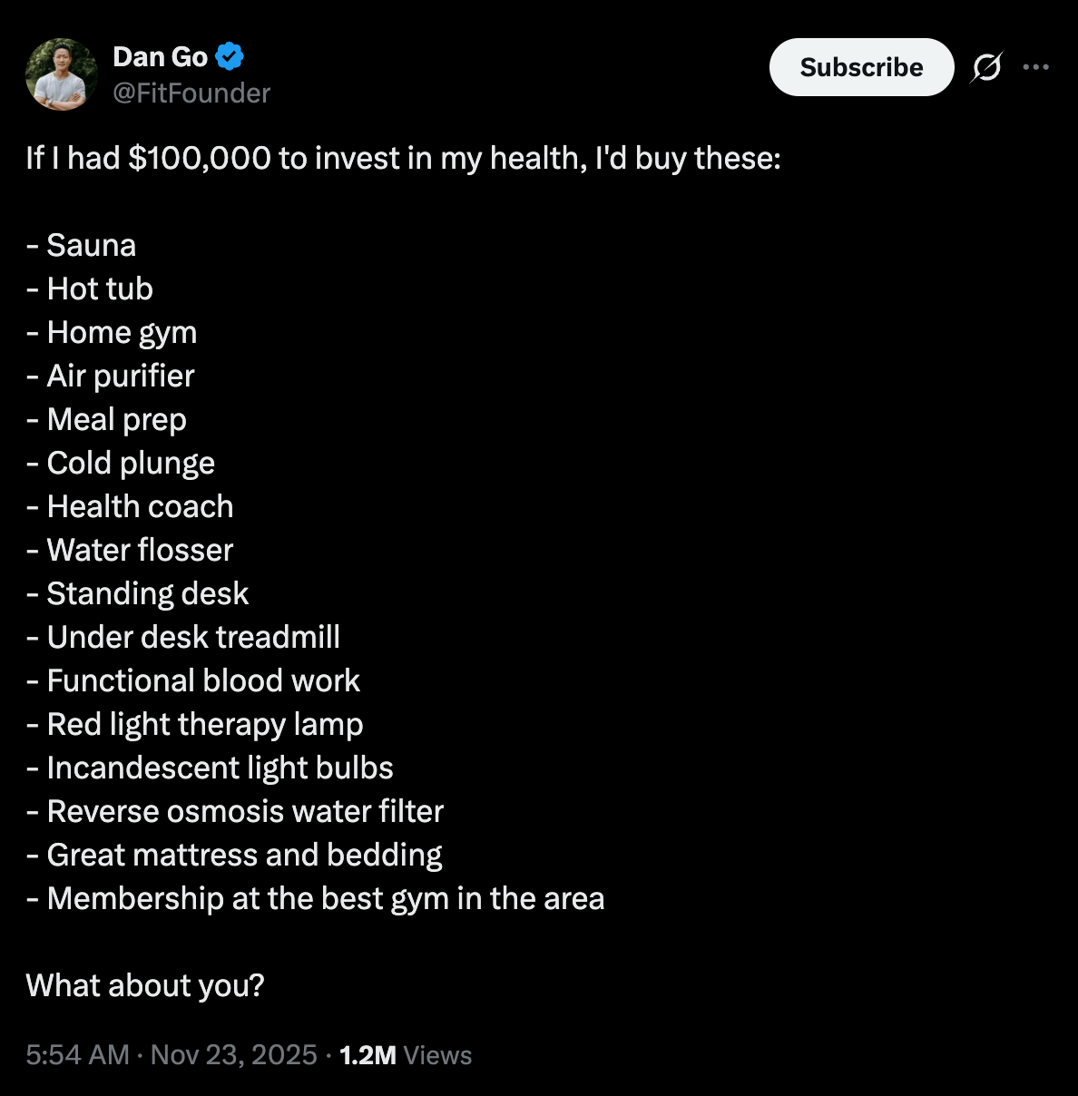Open the three-dot More options menu

1035,67
